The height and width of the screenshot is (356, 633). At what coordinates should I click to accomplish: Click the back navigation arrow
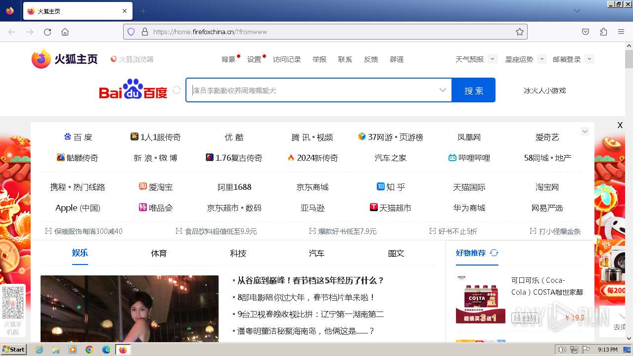(x=12, y=32)
